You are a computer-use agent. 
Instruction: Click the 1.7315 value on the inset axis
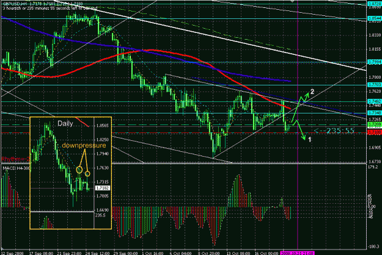103,182
